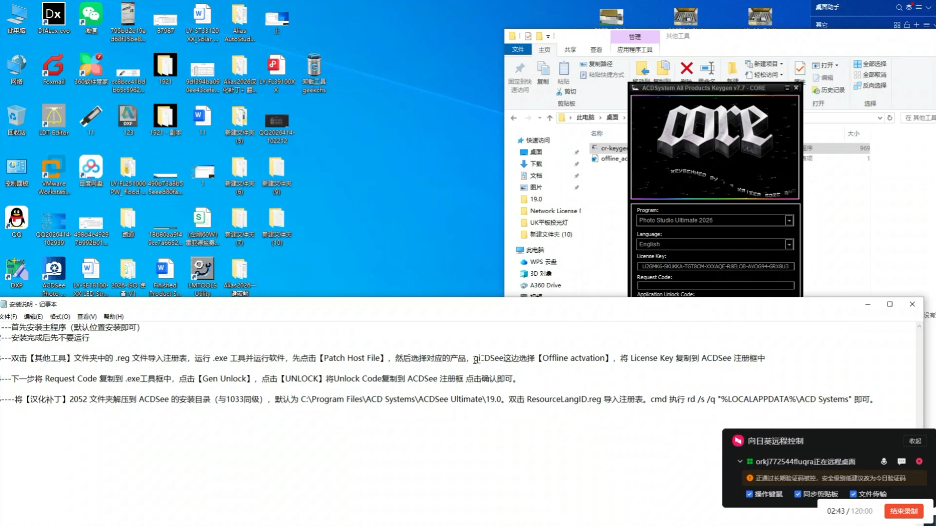Open the DXP desktop shortcut
Screen dimensions: 936x526
point(17,273)
